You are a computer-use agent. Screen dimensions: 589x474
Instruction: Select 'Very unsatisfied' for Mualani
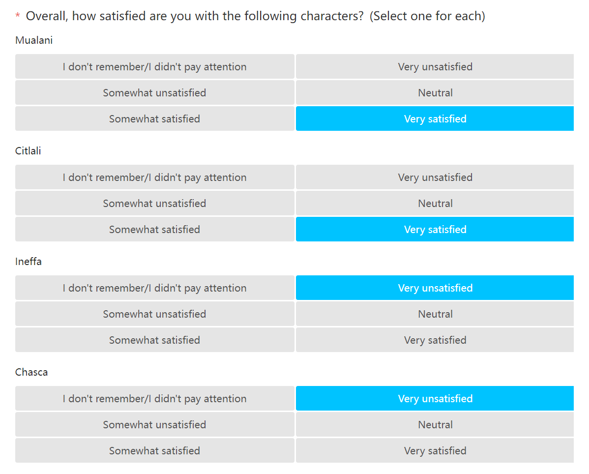[x=435, y=66]
